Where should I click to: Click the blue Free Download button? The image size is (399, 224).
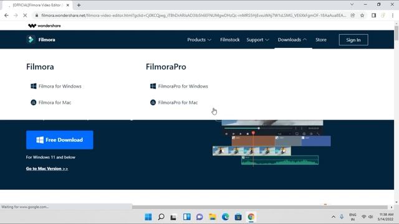point(60,140)
